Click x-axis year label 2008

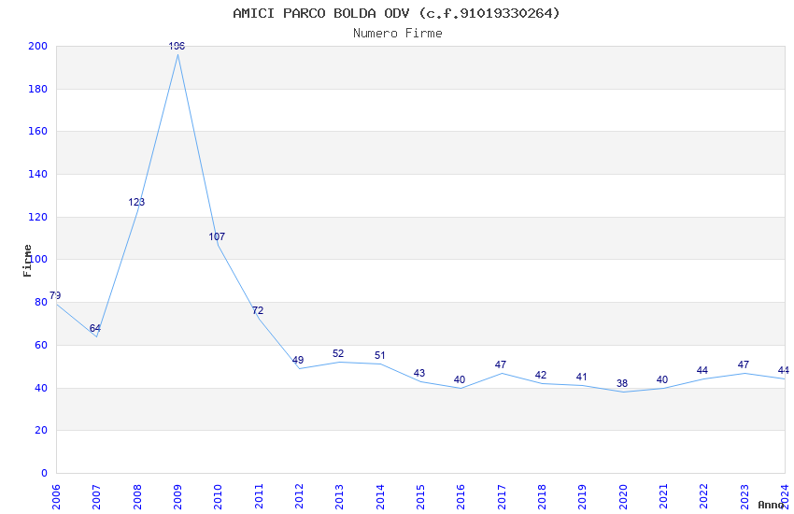point(136,497)
